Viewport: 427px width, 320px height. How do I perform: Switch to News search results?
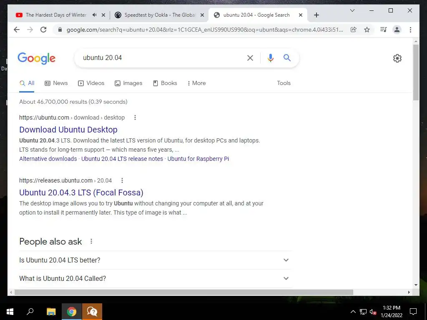(56, 83)
